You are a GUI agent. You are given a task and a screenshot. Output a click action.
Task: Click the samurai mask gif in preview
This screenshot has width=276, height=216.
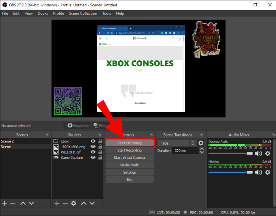[206, 40]
